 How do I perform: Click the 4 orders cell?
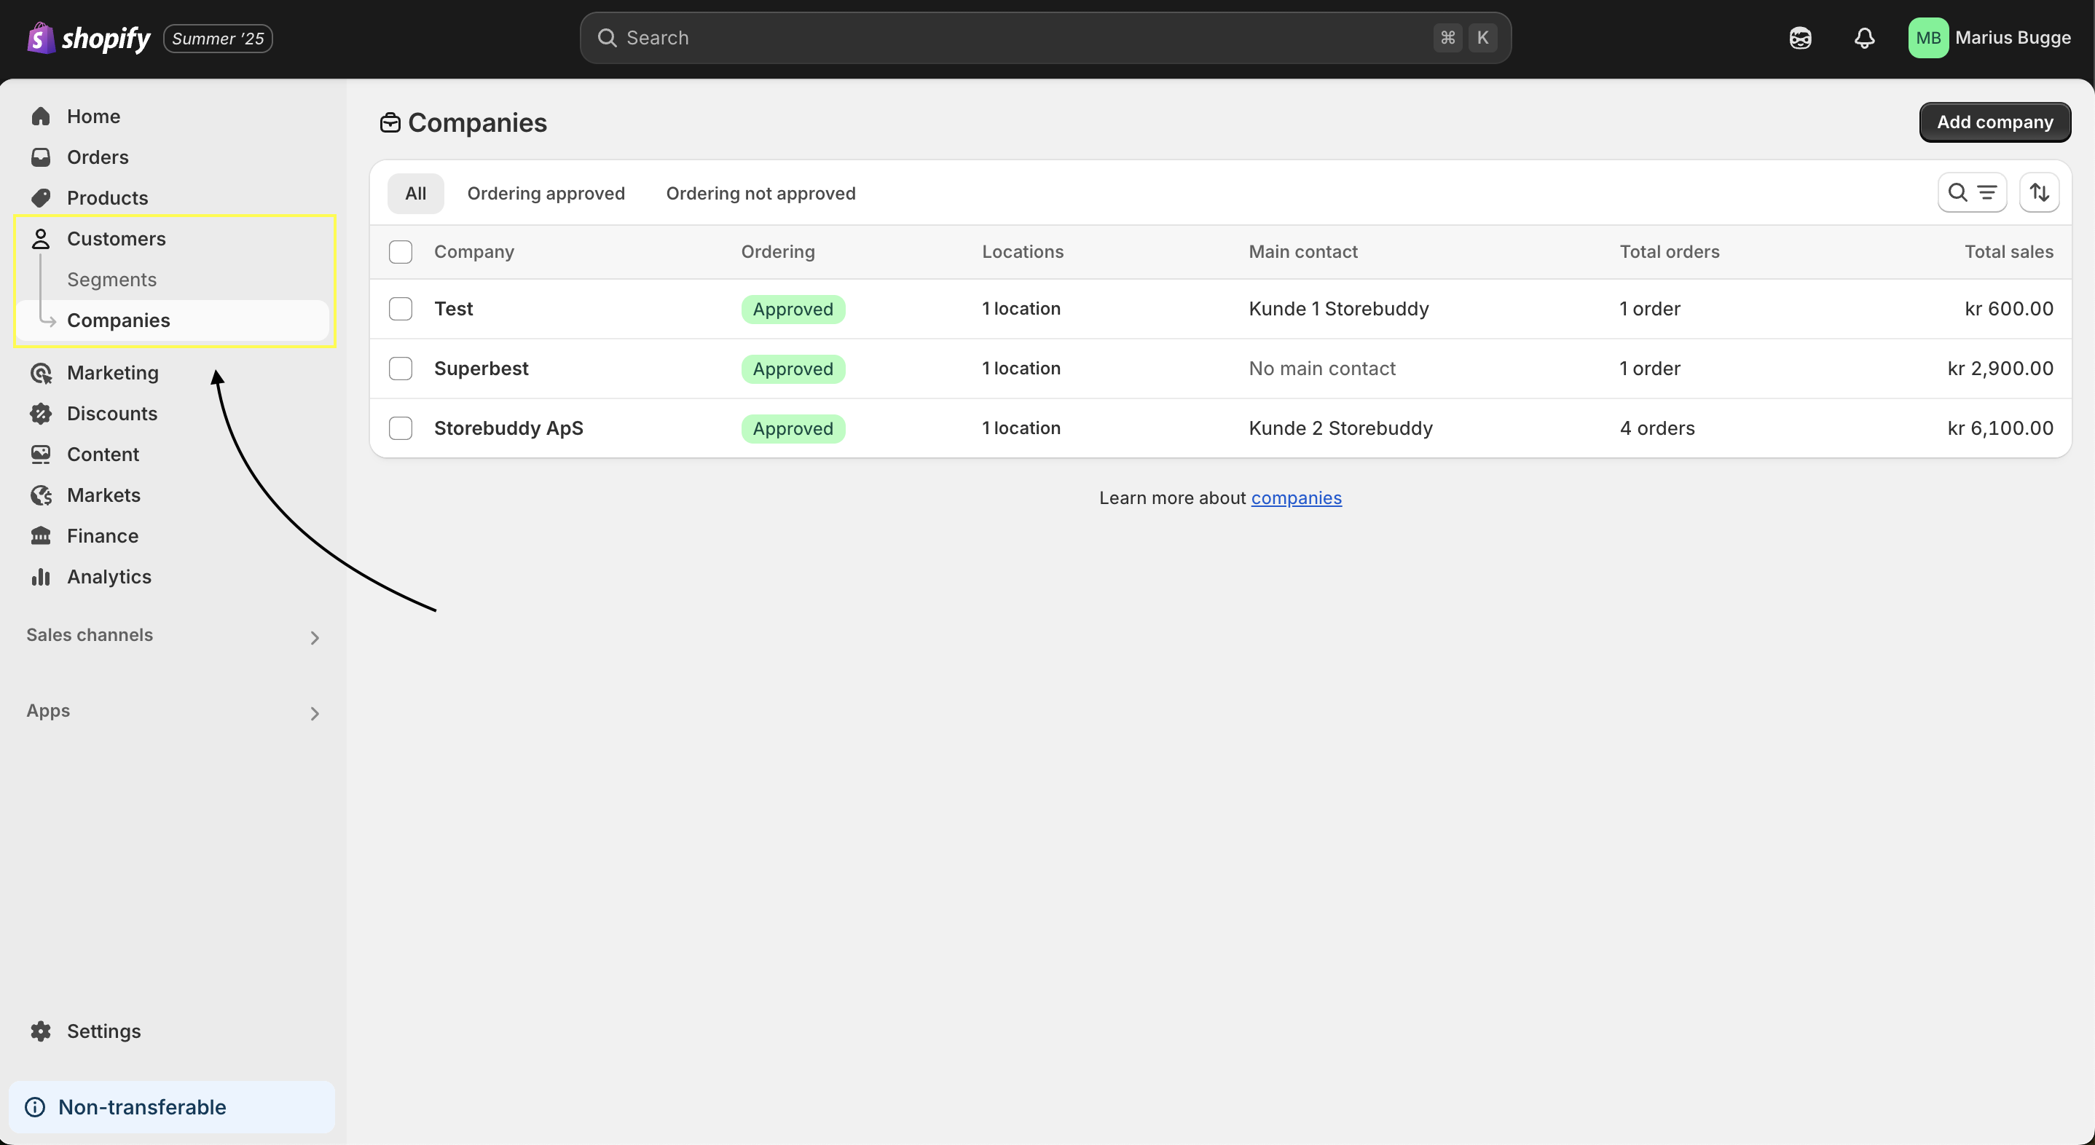coord(1656,428)
